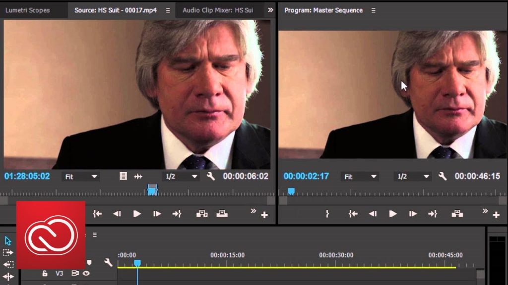Open timeline display settings wrench
The width and height of the screenshot is (508, 285).
pos(108,263)
